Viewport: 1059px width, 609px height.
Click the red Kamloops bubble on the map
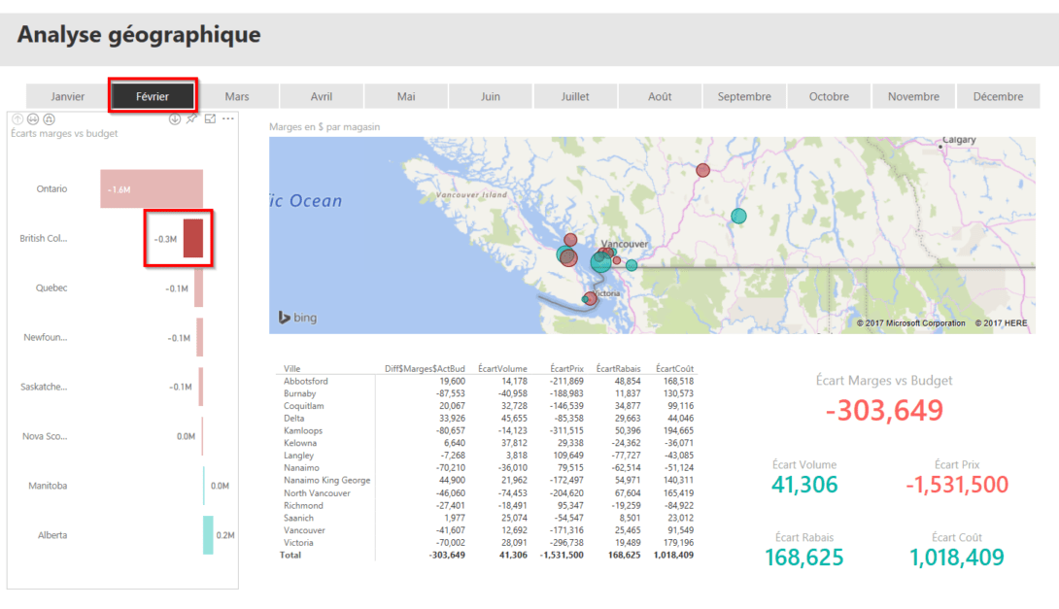tap(702, 169)
